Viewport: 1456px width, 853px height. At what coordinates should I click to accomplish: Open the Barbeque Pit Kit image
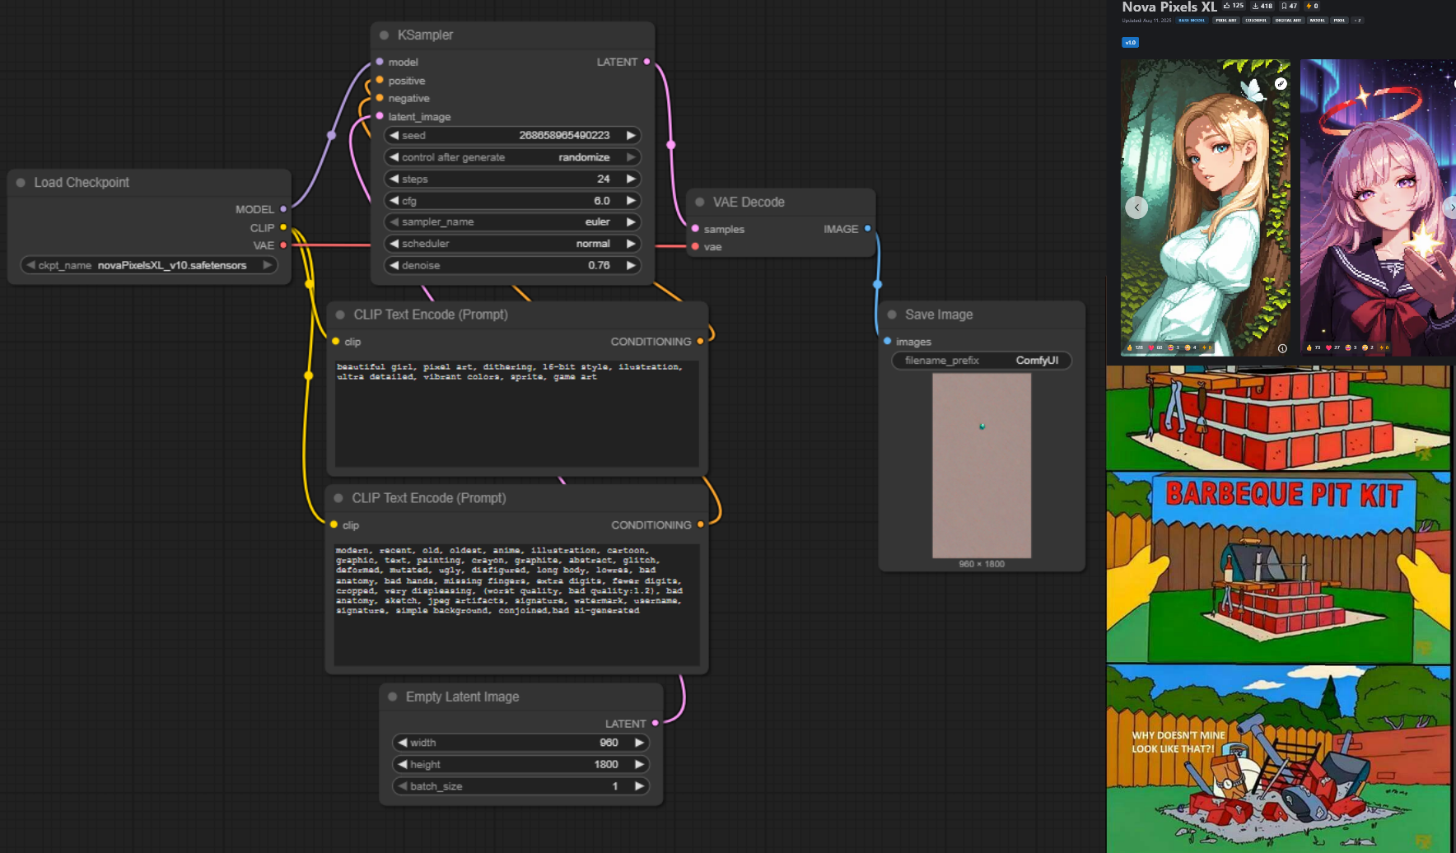1278,567
